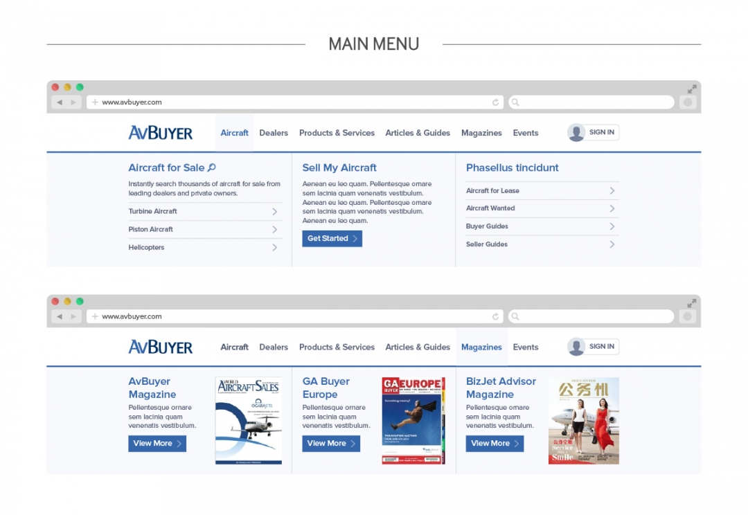
Task: Open Events menu in bottom browser
Action: [x=525, y=347]
